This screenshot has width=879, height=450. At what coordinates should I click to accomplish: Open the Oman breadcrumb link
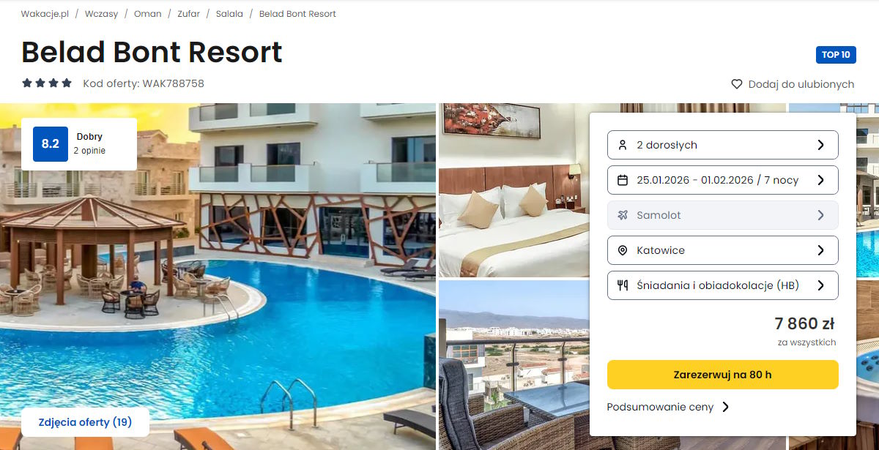pyautogui.click(x=148, y=14)
